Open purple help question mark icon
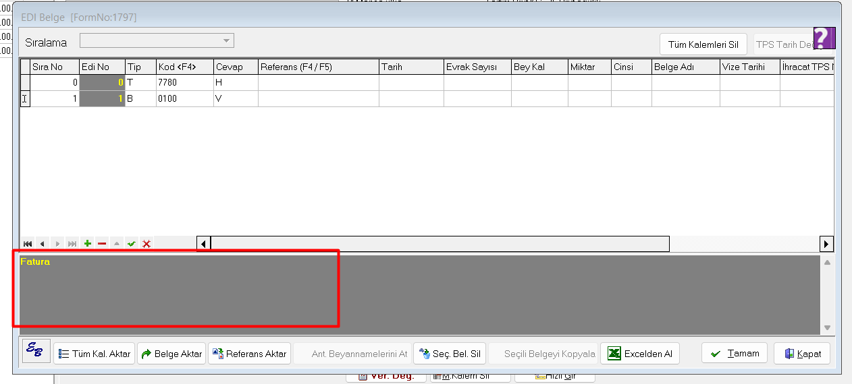 [x=824, y=39]
